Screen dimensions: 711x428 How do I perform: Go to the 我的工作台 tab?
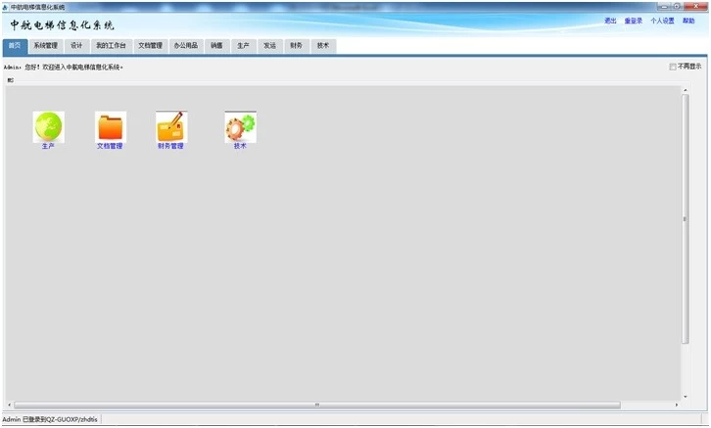[111, 45]
